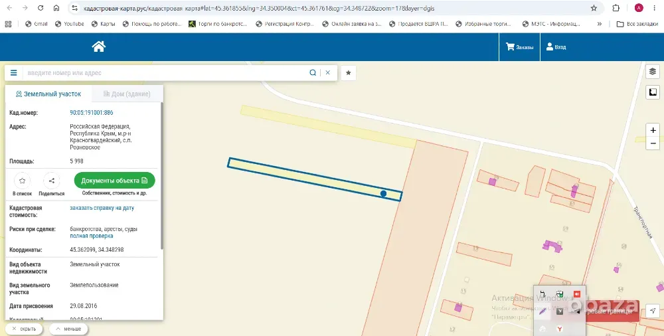664x336 pixels.
Task: Select the Земельный участок tab
Action: point(48,94)
